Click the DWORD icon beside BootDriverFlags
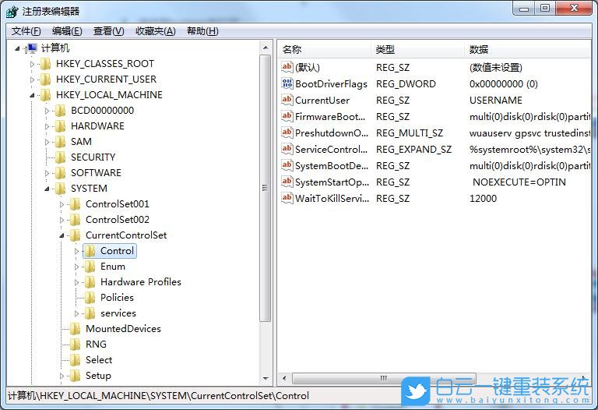The width and height of the screenshot is (598, 410). coord(287,83)
